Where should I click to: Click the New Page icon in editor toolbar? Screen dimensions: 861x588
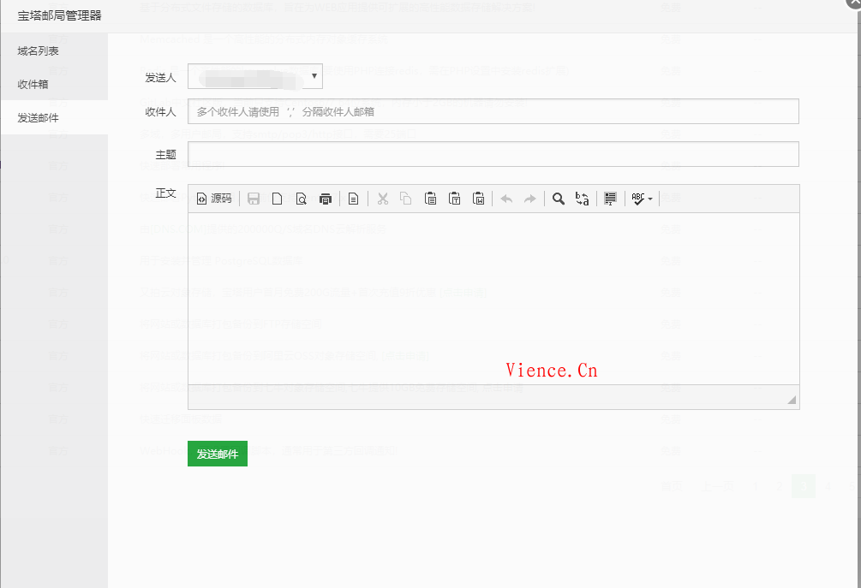pos(277,199)
